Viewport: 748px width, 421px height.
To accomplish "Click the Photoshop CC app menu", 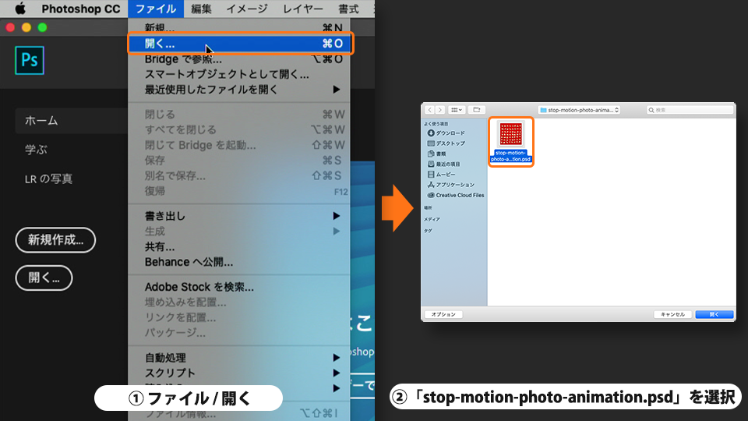I will [80, 9].
